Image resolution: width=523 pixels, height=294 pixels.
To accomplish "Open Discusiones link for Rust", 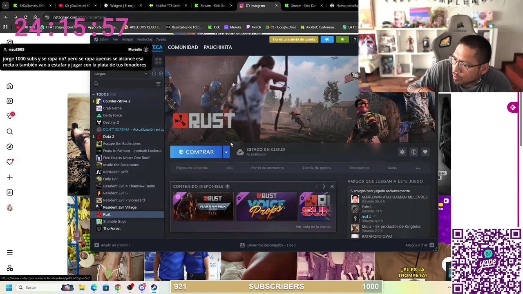I will click(359, 168).
